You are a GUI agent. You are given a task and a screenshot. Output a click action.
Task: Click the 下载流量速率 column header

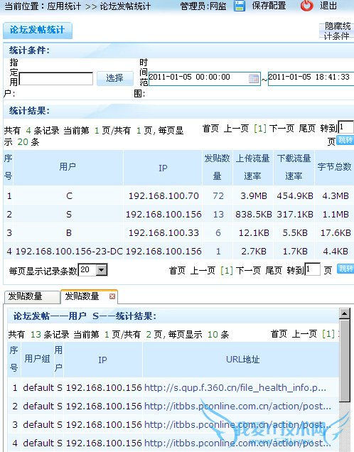pos(294,167)
